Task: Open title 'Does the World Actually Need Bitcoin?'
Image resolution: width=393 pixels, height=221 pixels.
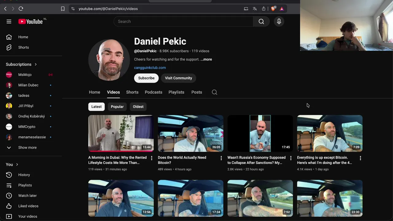Action: (182, 160)
